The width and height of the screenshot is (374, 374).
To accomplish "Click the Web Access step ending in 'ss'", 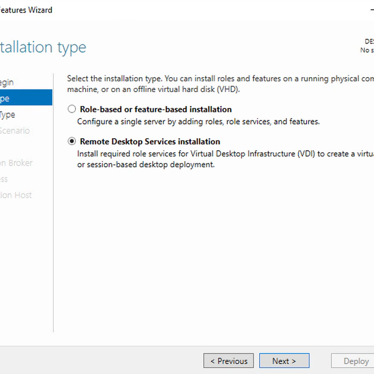I will 4,179.
